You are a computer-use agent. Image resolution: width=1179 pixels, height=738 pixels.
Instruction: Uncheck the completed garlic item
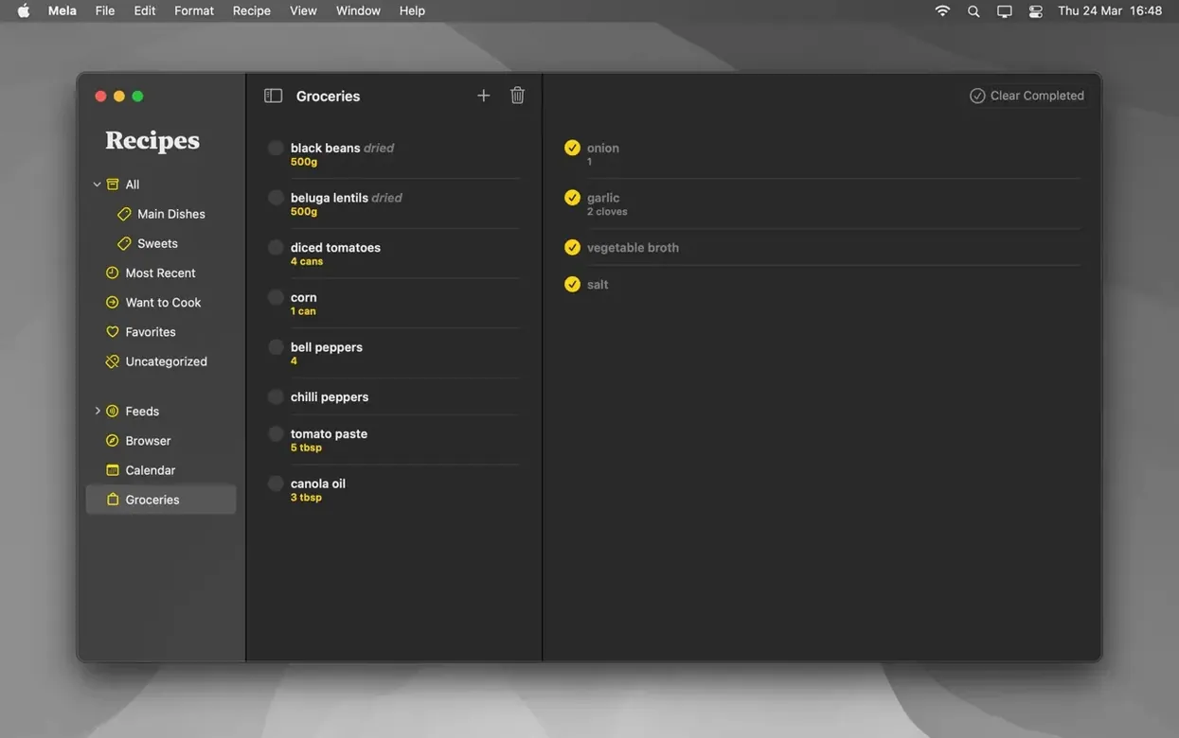coord(572,198)
